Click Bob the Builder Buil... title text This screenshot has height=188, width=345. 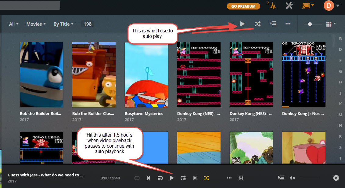[x=41, y=113]
